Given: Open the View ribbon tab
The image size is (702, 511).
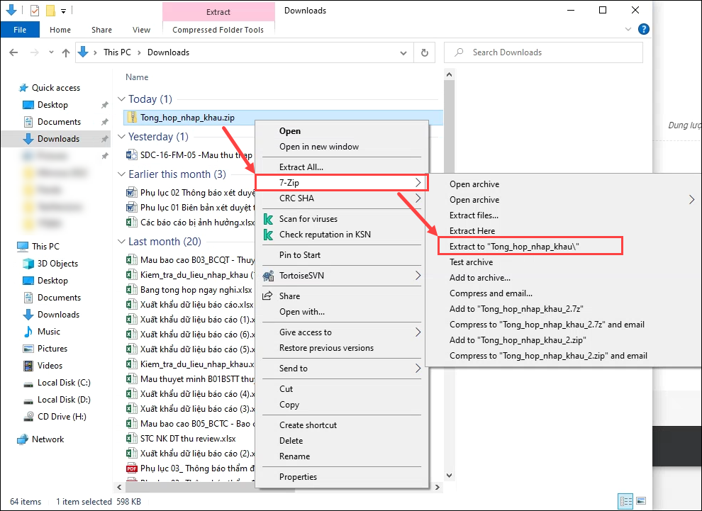Looking at the screenshot, I should pyautogui.click(x=141, y=30).
